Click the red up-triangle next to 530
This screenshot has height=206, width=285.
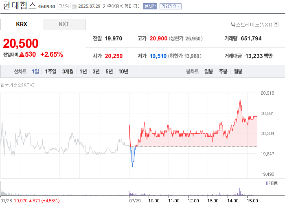pyautogui.click(x=22, y=54)
